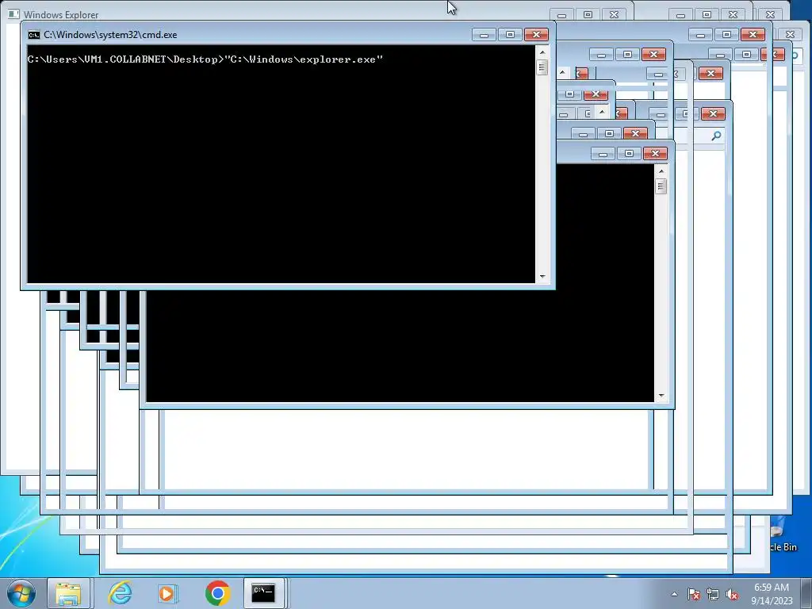Close the second cmd window behind

(656, 153)
